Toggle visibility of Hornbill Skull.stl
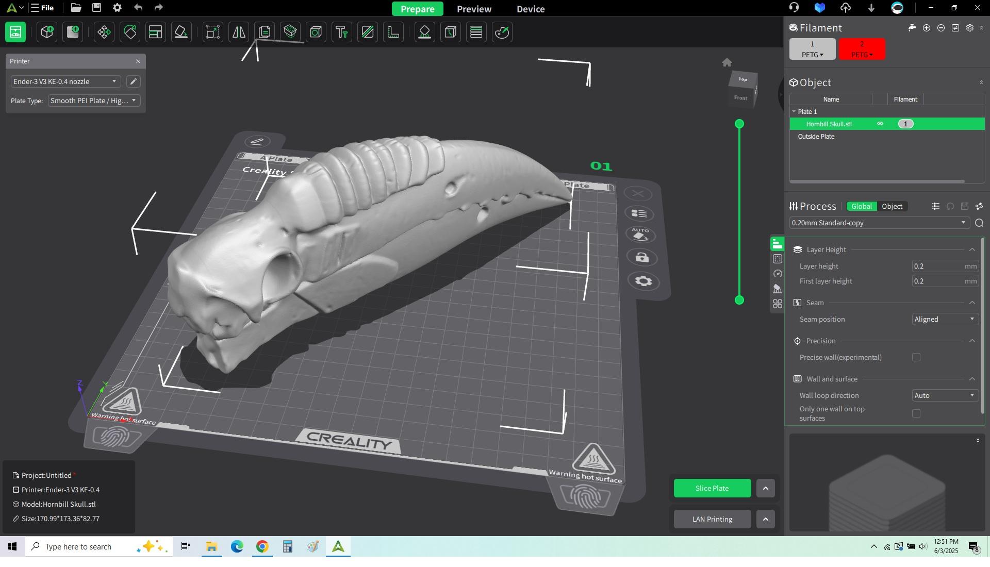Viewport: 990px width, 567px height. tap(880, 124)
